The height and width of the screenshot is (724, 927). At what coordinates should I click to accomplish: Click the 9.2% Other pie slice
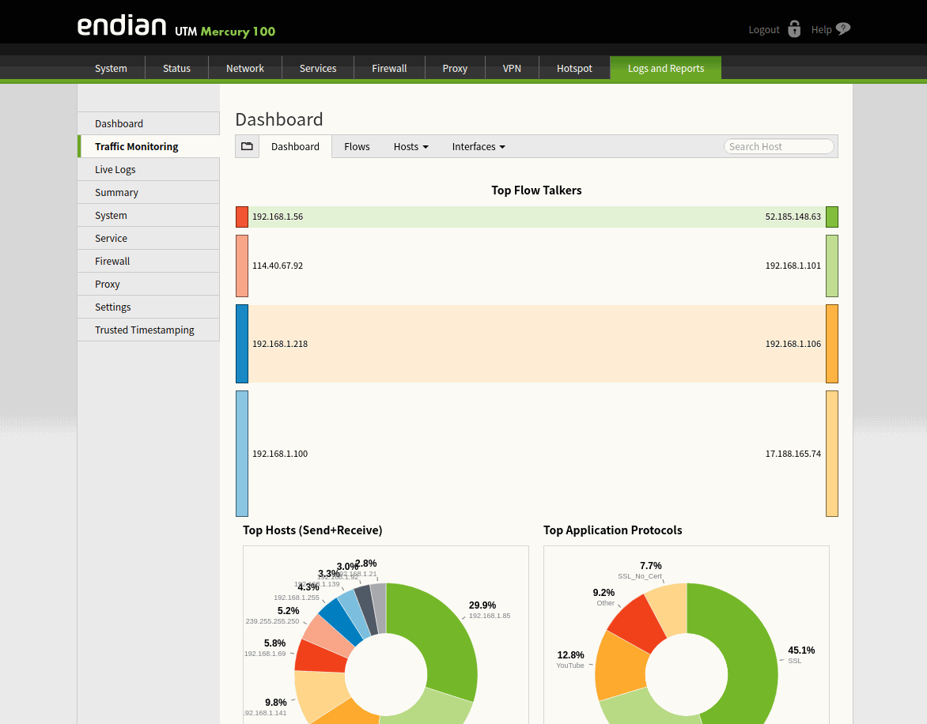pyautogui.click(x=638, y=622)
